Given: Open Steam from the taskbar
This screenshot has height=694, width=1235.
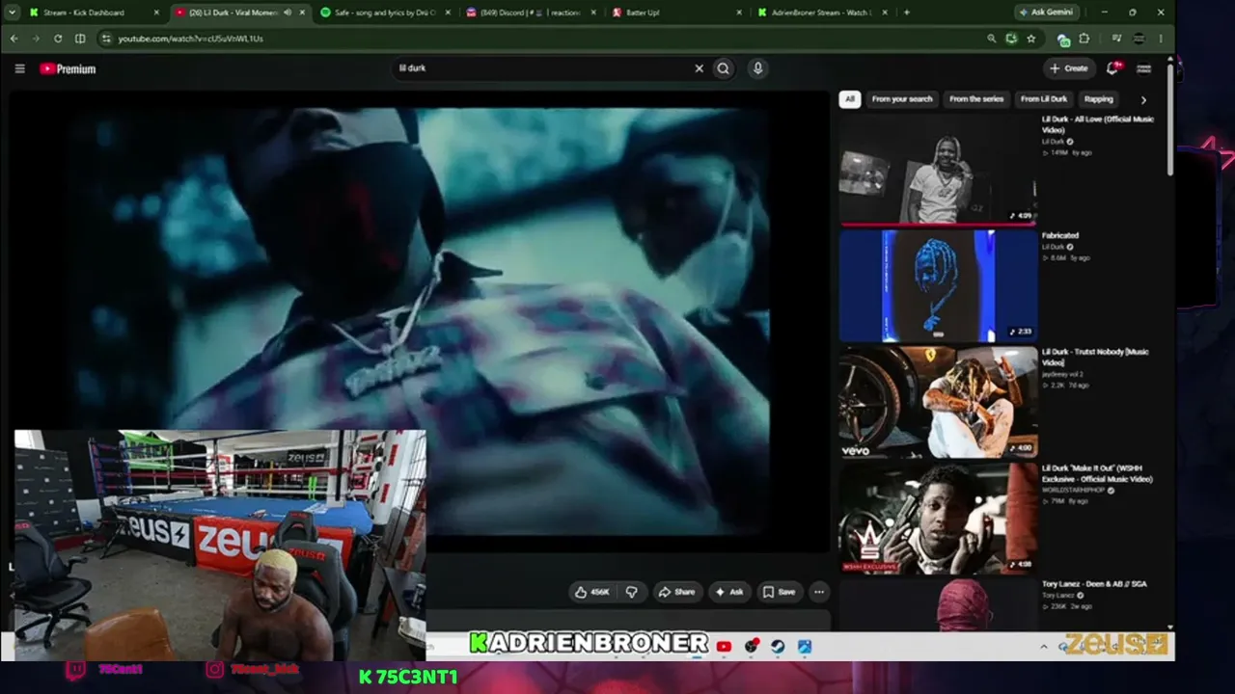Looking at the screenshot, I should [x=778, y=647].
